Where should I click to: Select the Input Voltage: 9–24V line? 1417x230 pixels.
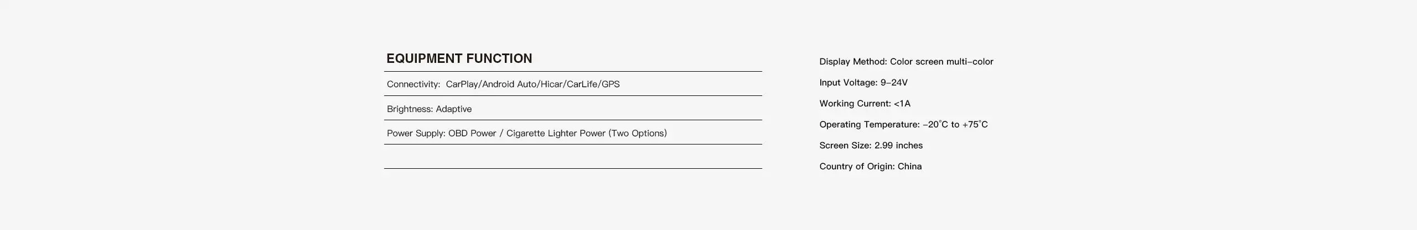click(863, 83)
